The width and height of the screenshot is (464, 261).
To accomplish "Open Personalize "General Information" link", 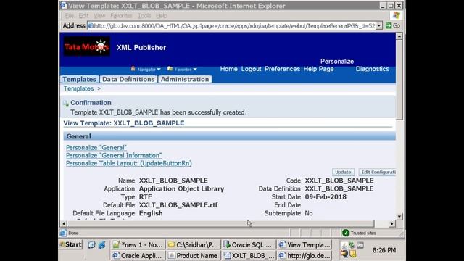I will coord(114,155).
